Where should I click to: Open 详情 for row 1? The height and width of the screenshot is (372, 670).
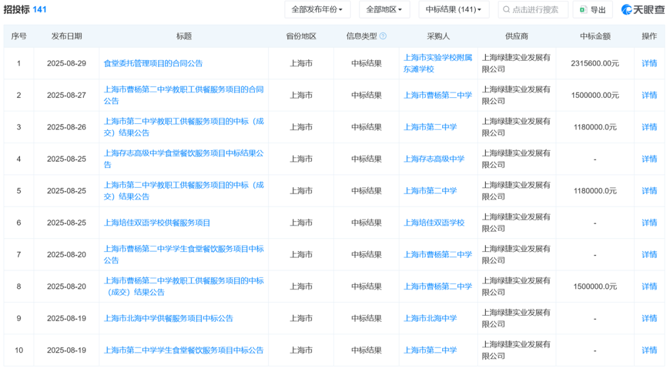click(649, 63)
